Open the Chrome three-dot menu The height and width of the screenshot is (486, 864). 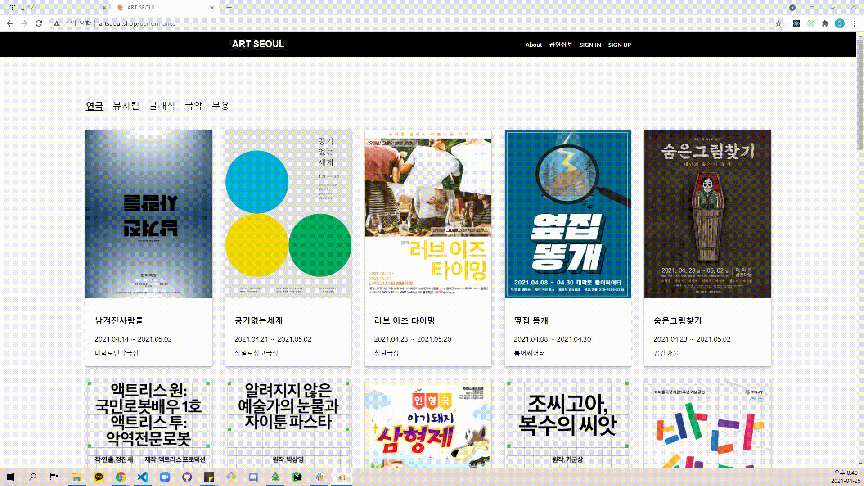(x=854, y=23)
